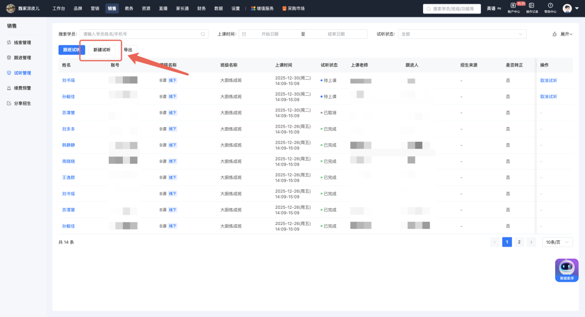Open the 营销 top menu
585x317 pixels.
[95, 8]
